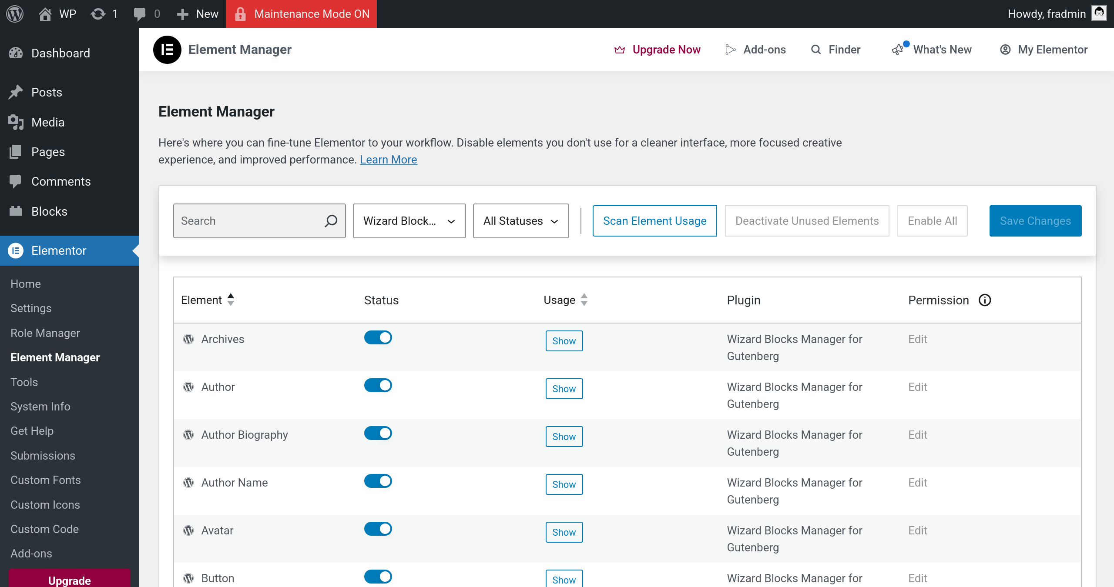The height and width of the screenshot is (587, 1114).
Task: Click the Media icon in sidebar
Action: [16, 122]
